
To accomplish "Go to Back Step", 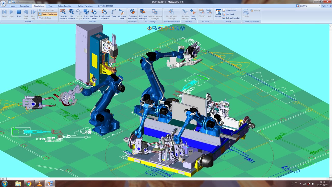I will [26, 14].
